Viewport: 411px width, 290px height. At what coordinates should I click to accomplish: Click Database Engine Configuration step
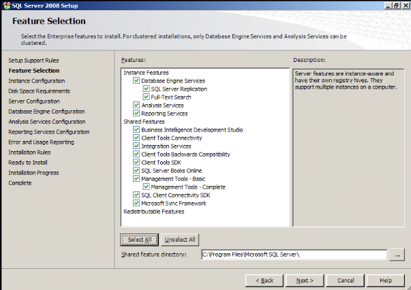click(x=46, y=112)
